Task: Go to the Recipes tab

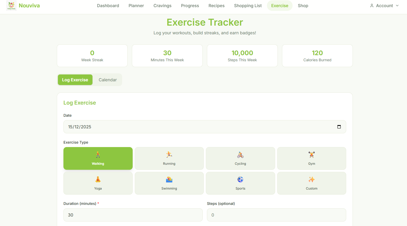Action: pyautogui.click(x=216, y=6)
